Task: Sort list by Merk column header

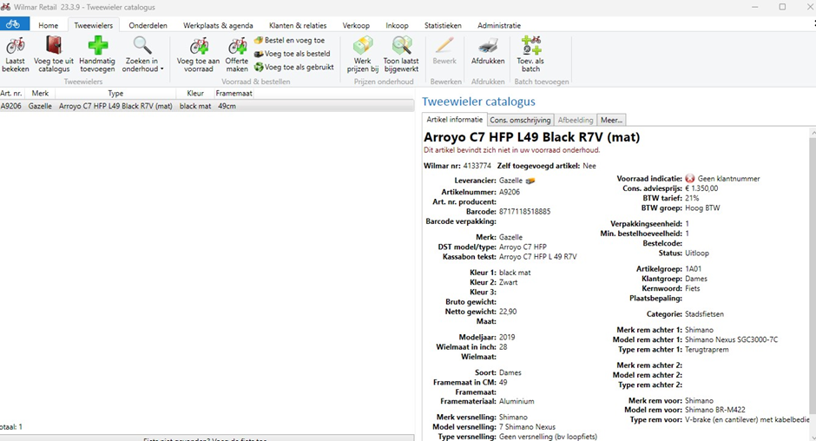Action: pos(40,93)
